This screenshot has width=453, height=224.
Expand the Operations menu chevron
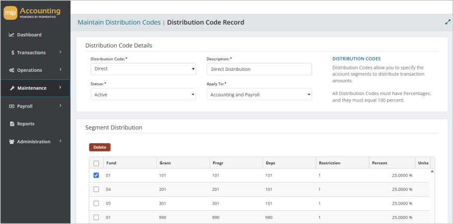[61, 70]
